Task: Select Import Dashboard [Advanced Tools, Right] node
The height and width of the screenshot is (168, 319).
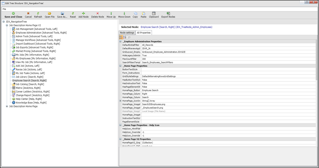Action: point(38,44)
